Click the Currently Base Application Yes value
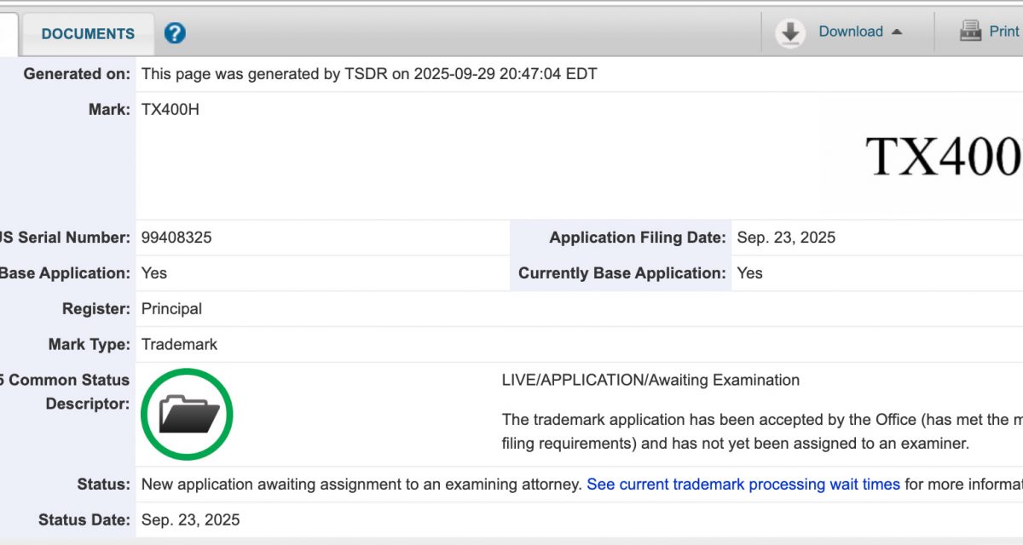Viewport: 1023px width, 545px height. [749, 273]
